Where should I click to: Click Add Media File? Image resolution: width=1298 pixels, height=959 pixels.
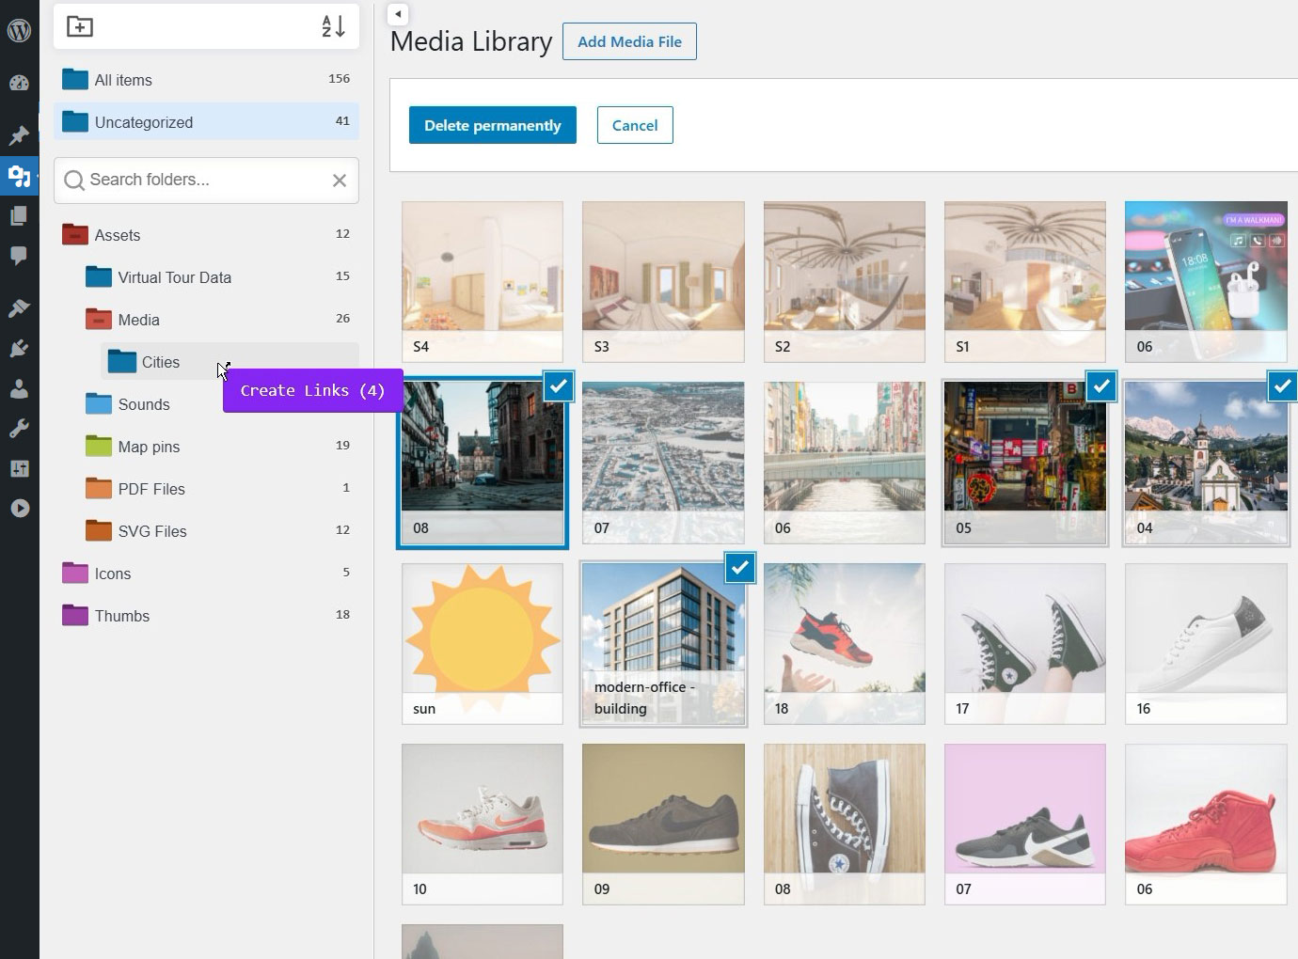coord(629,41)
